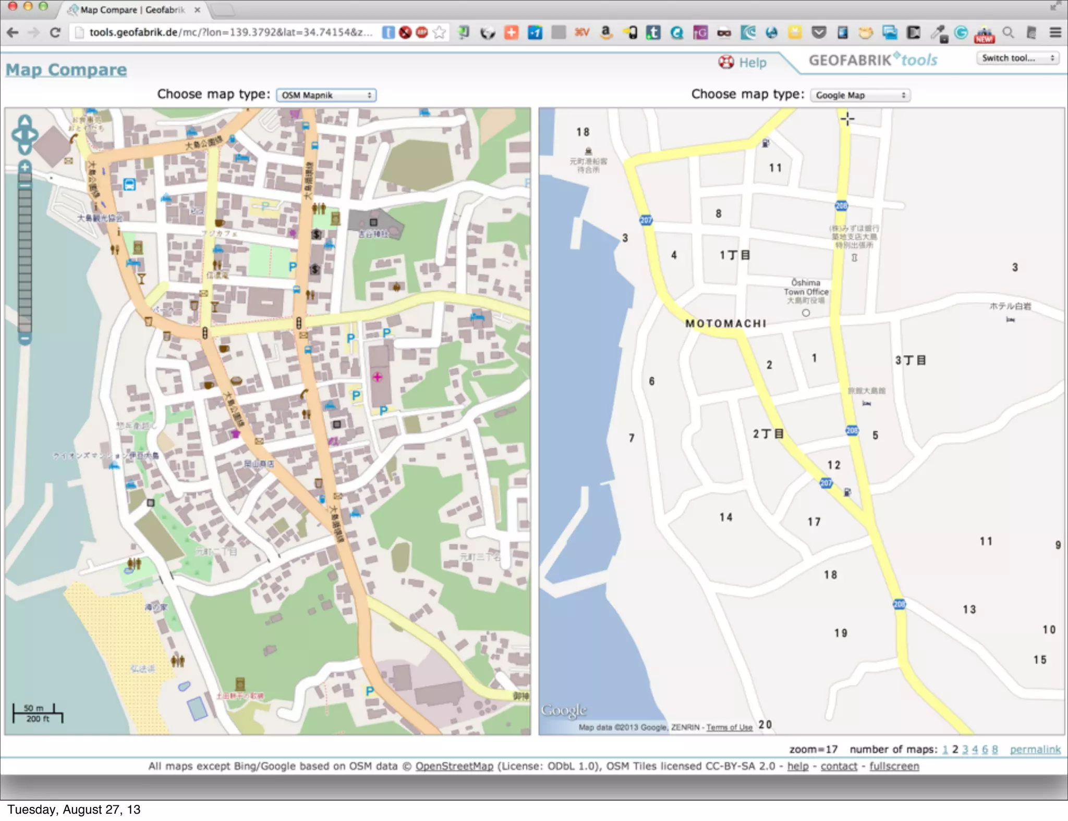Pan the OSM map up with the arrow
1068x821 pixels.
(x=25, y=121)
